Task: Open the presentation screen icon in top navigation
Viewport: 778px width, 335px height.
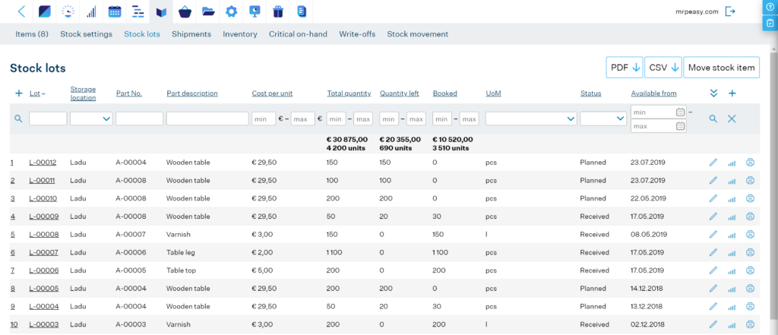Action: [x=255, y=11]
